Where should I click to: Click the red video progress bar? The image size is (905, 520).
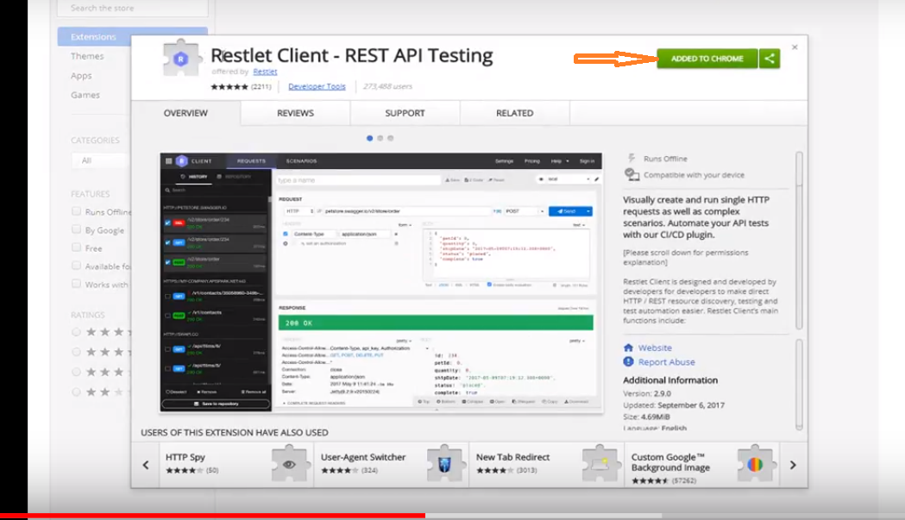(x=212, y=516)
